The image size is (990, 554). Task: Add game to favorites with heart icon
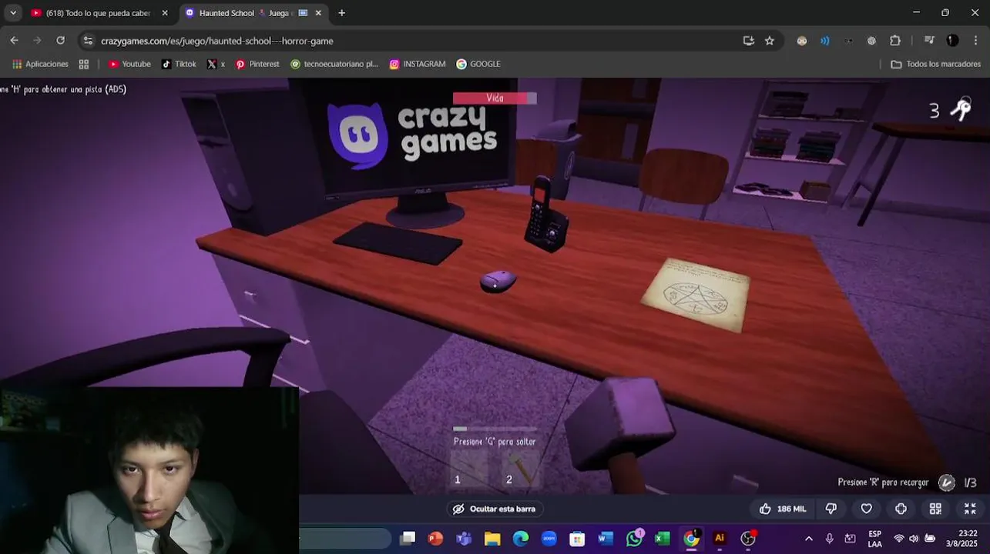point(866,509)
